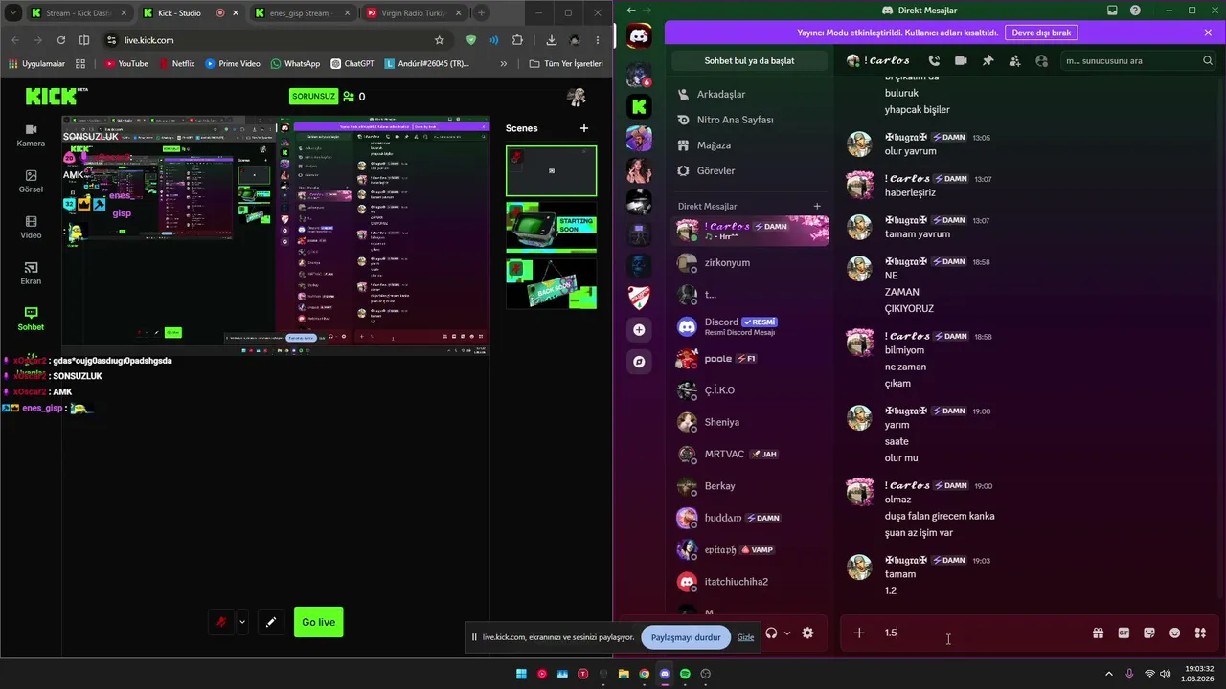Click the Discord message search field
Screen dimensions: 1226x689
[x=1138, y=60]
